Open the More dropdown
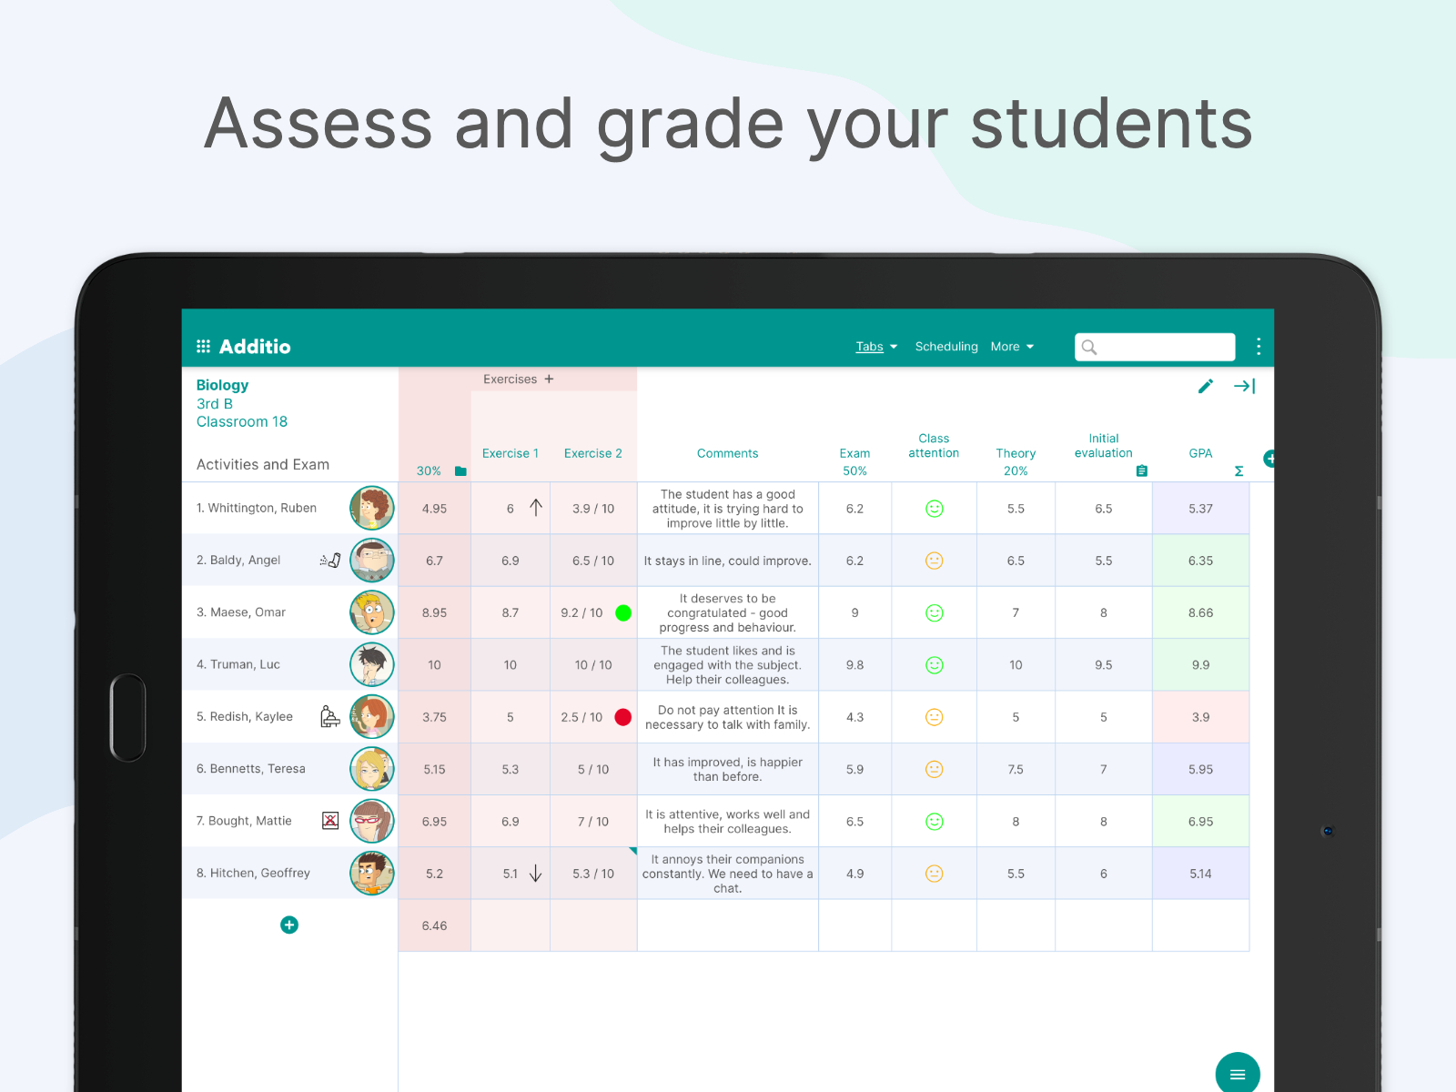Screen dimensions: 1456x1092 1012,347
